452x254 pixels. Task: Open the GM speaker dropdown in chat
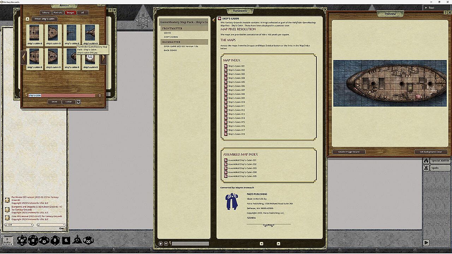point(19,225)
